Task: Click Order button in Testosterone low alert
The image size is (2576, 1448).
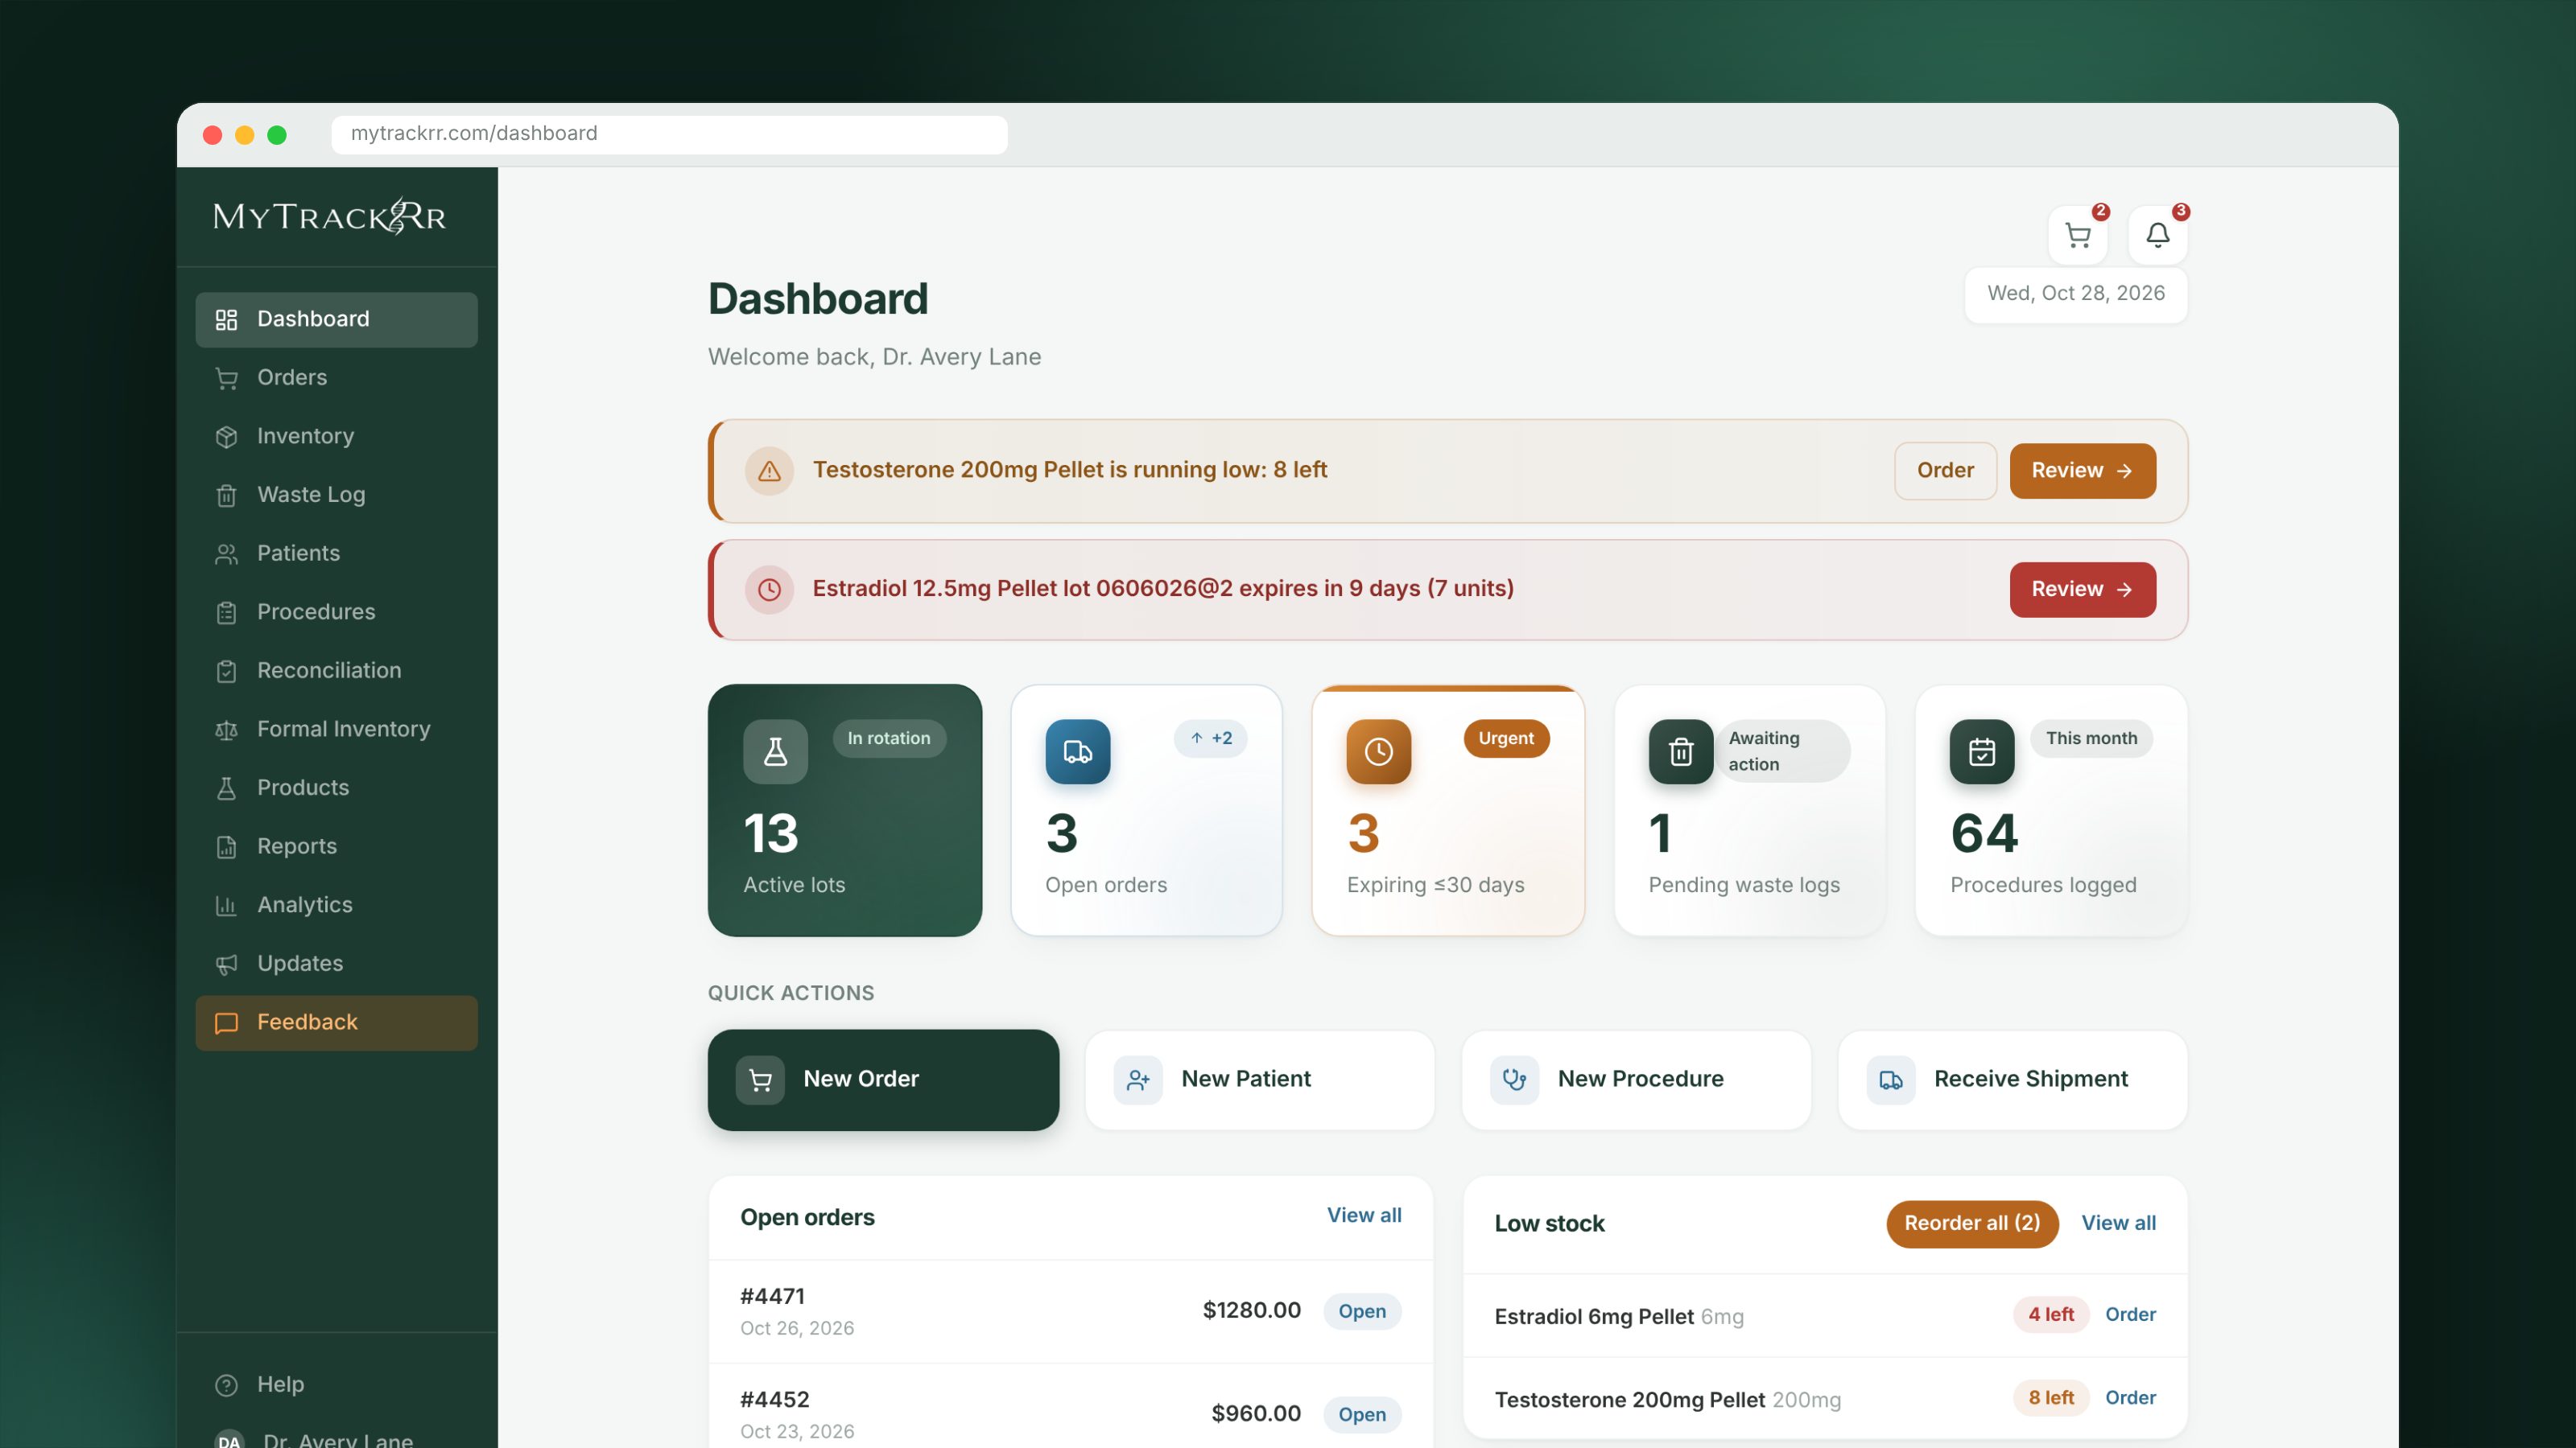Action: tap(1945, 471)
